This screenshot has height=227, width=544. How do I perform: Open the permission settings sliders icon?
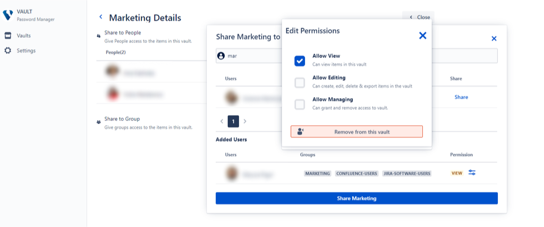(x=472, y=173)
